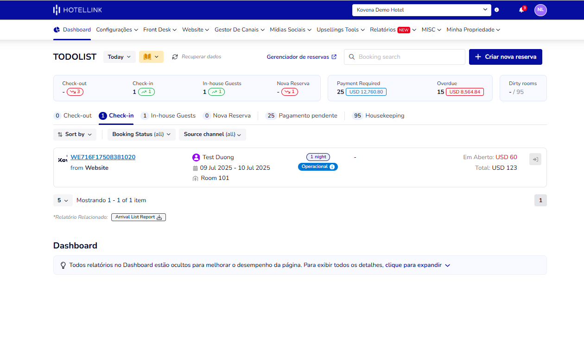Screen dimensions: 584x359
Task: Switch to the Pagamento pendente tab
Action: click(301, 116)
